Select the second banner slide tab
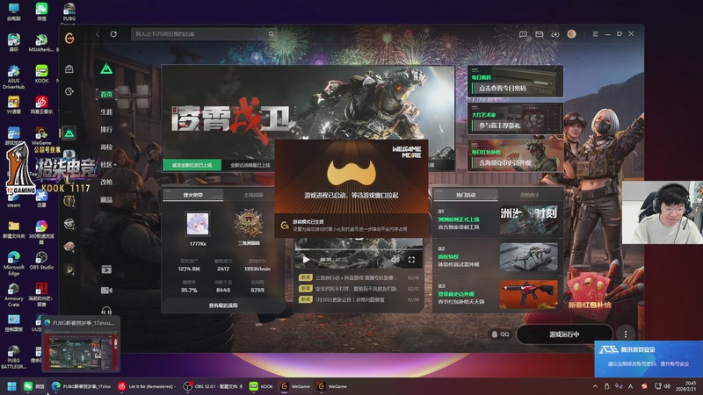This screenshot has width=703, height=395. click(x=250, y=165)
